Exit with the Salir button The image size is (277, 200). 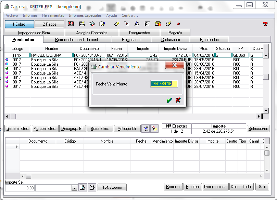pos(262,187)
